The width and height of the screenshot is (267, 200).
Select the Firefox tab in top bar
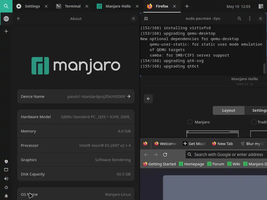point(158,6)
